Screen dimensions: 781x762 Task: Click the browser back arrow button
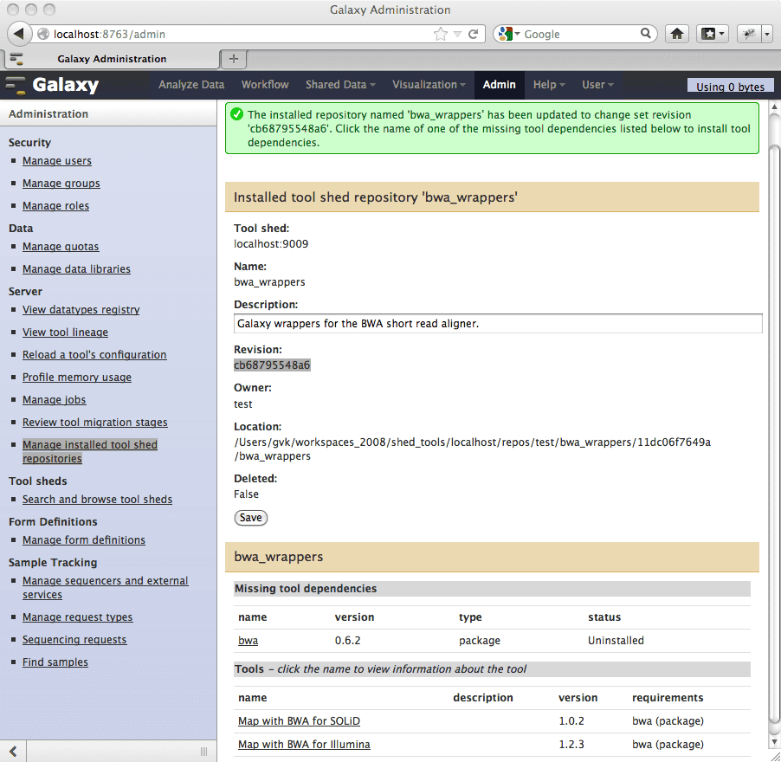[x=19, y=34]
